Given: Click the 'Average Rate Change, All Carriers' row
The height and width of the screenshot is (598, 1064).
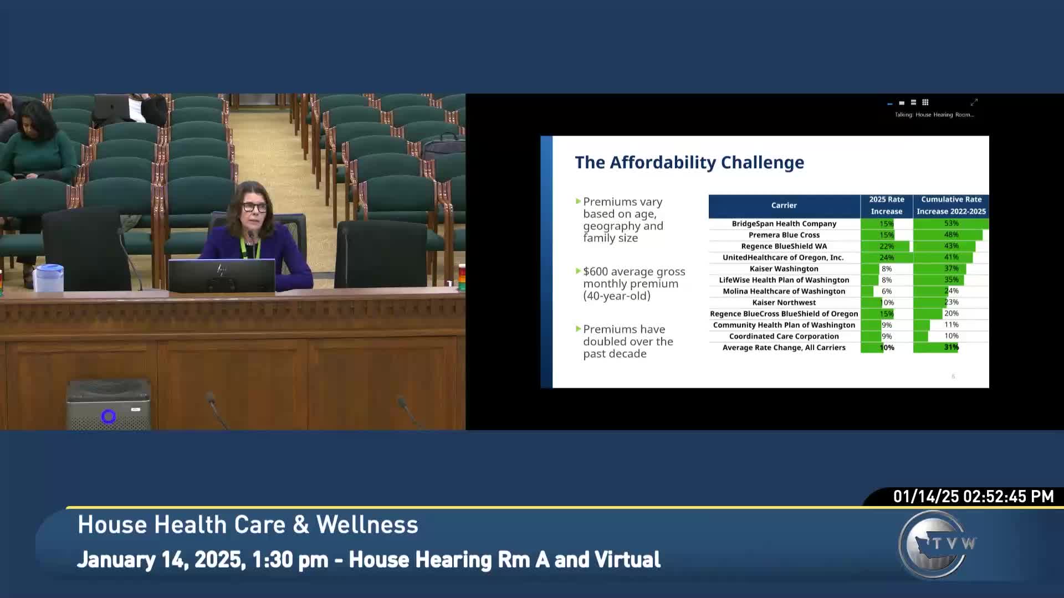Looking at the screenshot, I should (x=784, y=348).
